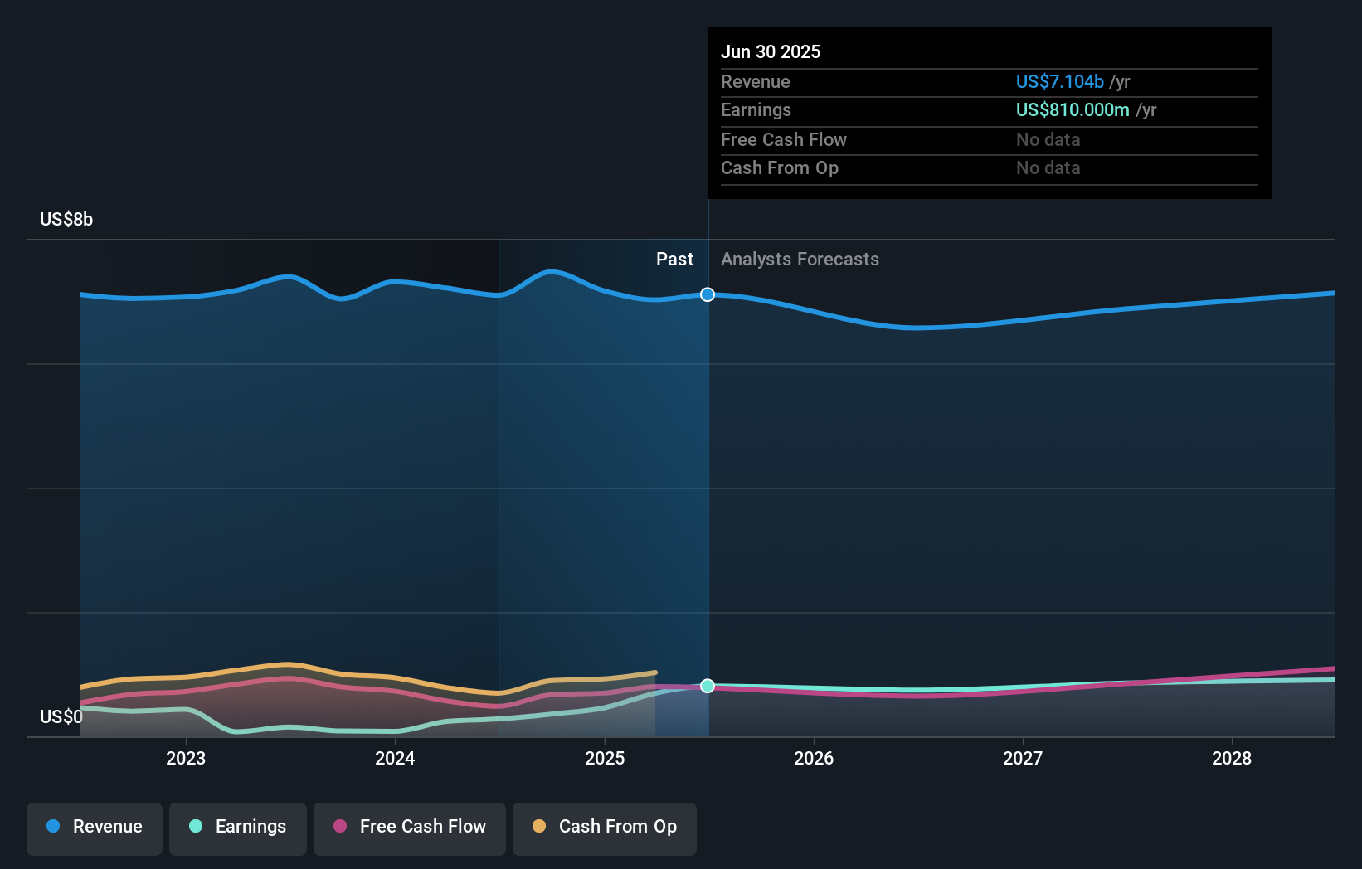Click the US$8b y-axis label
This screenshot has height=869, width=1362.
66,219
